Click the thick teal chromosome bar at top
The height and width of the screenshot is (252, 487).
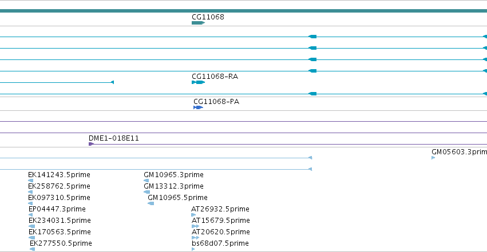pos(244,11)
